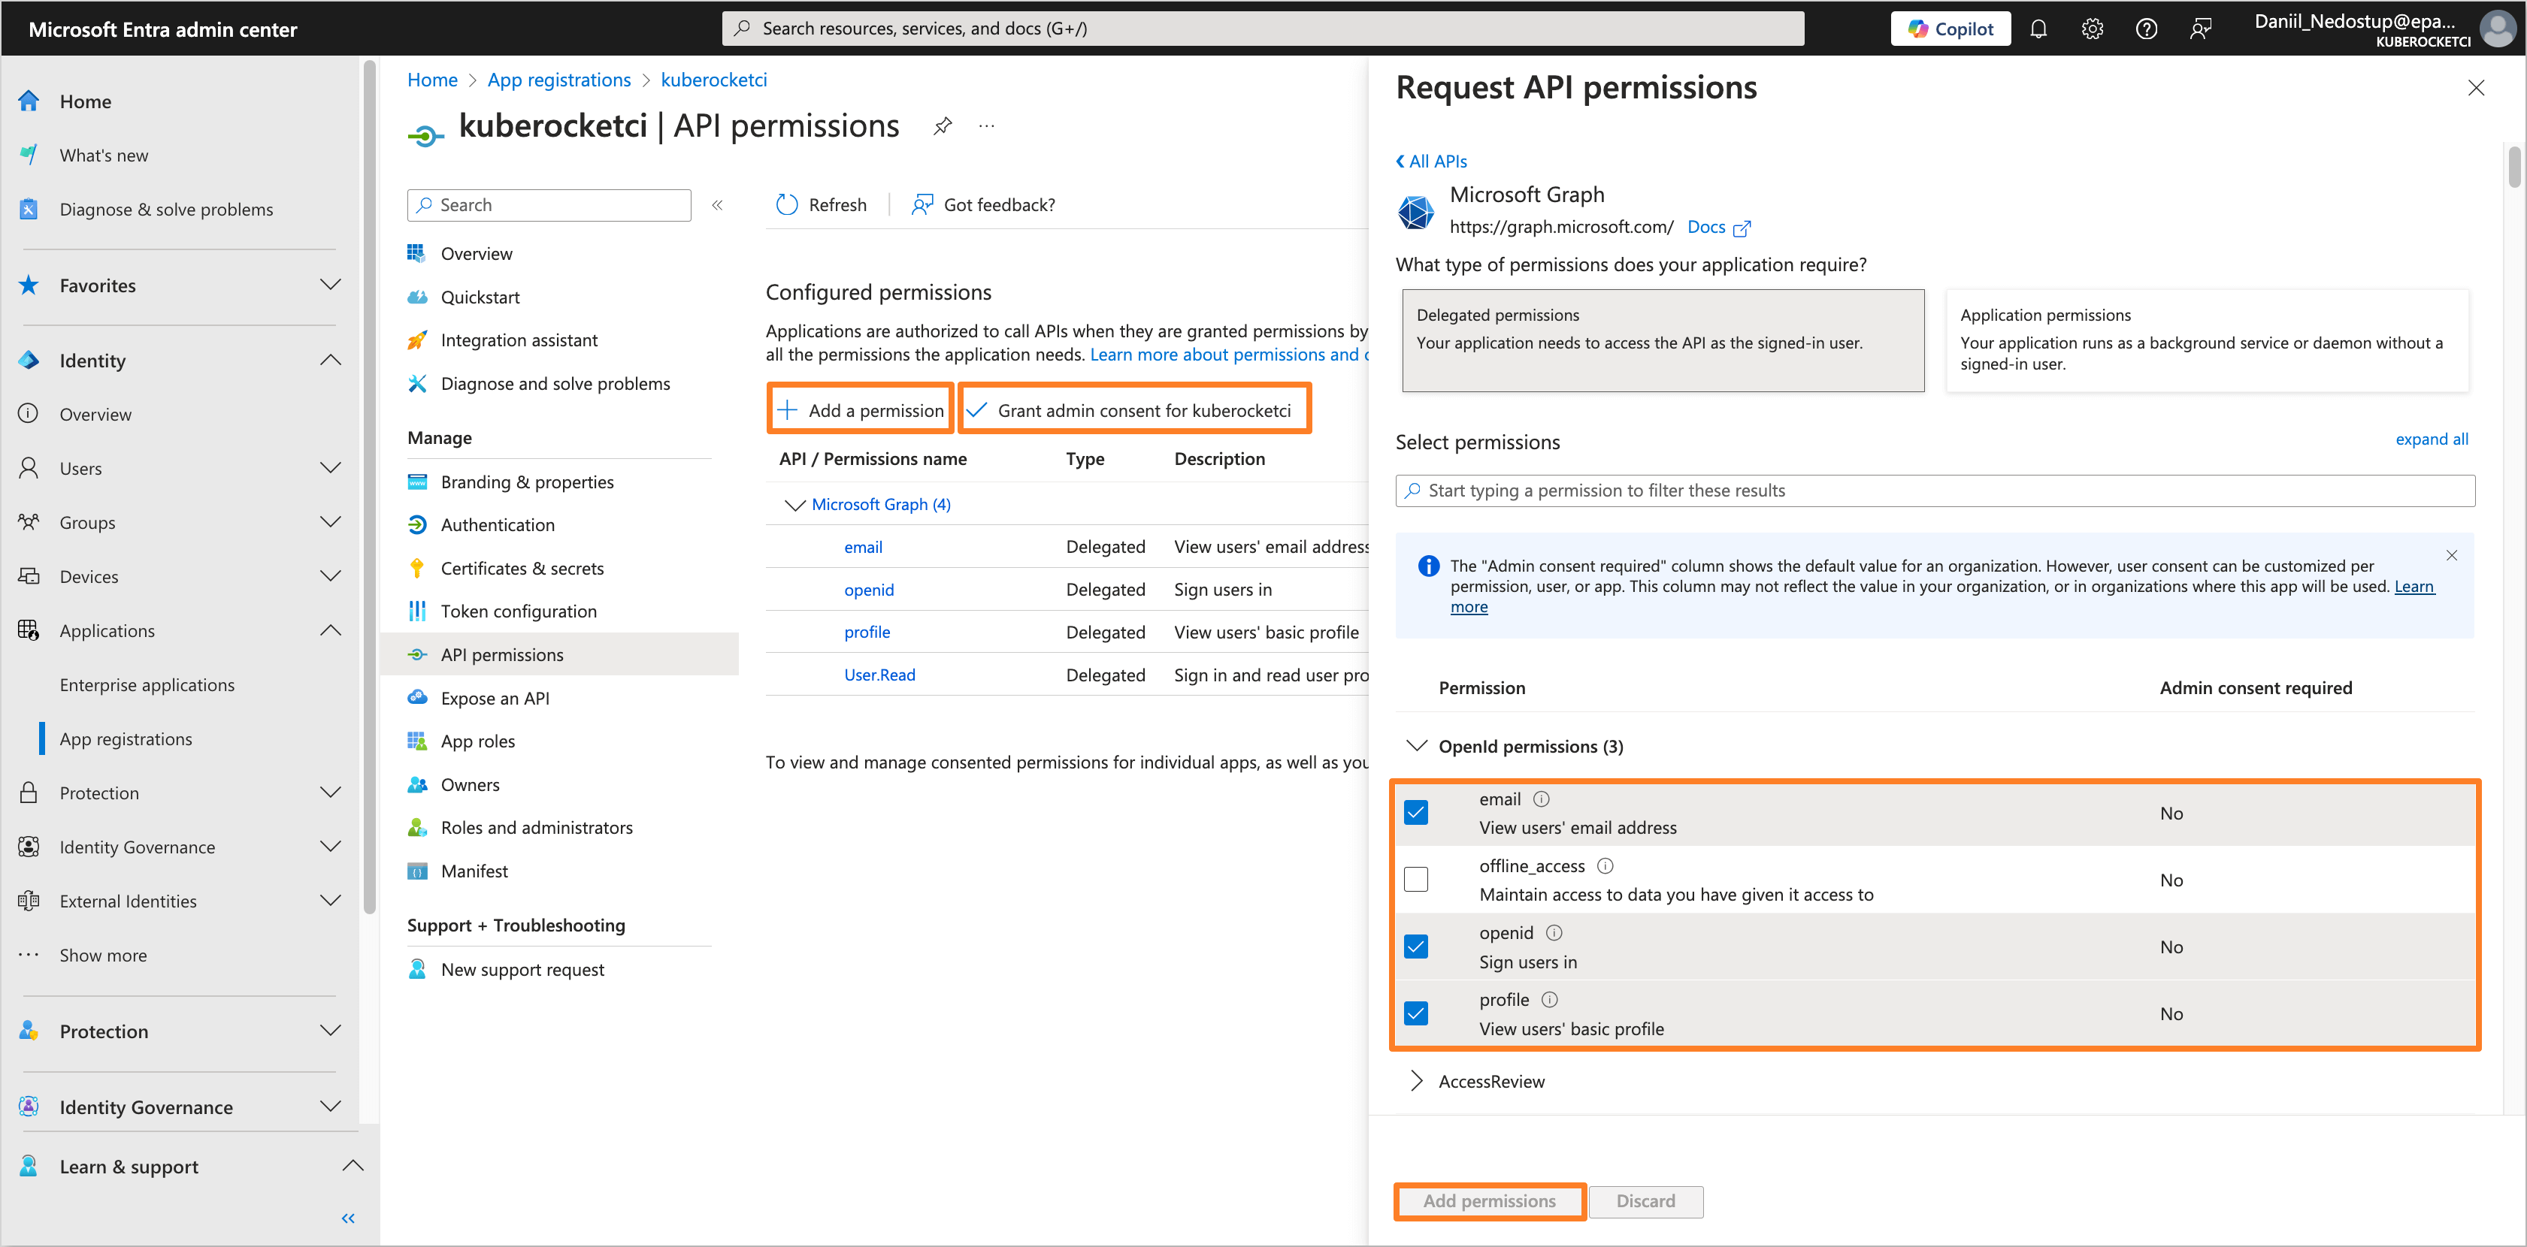Navigate to App registrations breadcrumb
2527x1247 pixels.
point(558,78)
